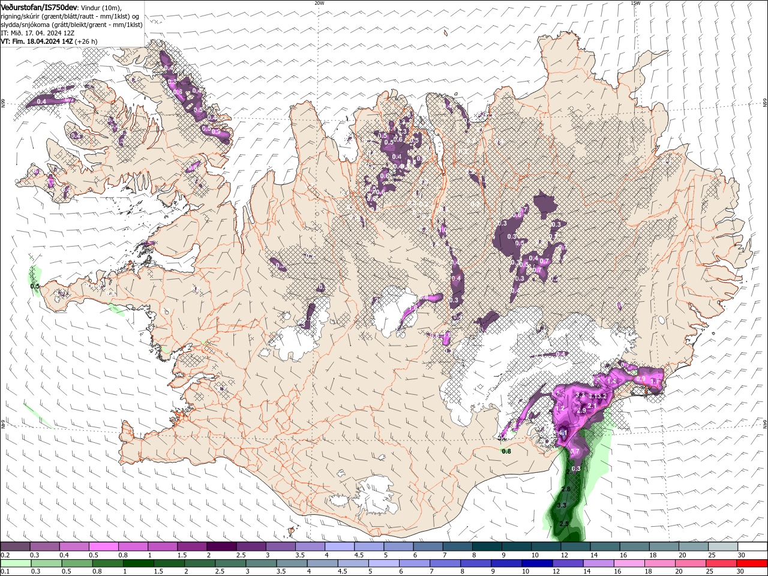Pick the pale green 0.1 swatch in the rain scale
Image resolution: width=768 pixels, height=576 pixels.
tap(16, 563)
